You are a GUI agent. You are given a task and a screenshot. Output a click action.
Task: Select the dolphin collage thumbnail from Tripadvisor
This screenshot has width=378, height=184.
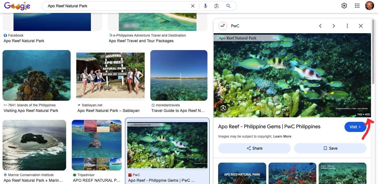click(97, 145)
